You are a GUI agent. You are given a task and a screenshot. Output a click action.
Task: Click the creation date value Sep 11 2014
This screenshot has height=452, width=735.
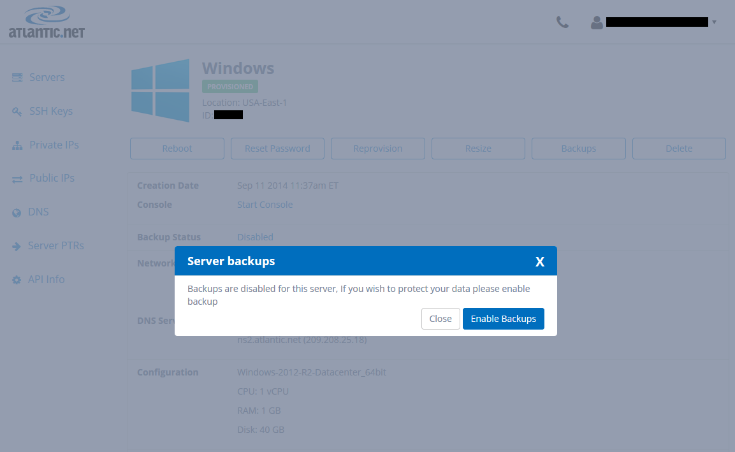click(287, 186)
